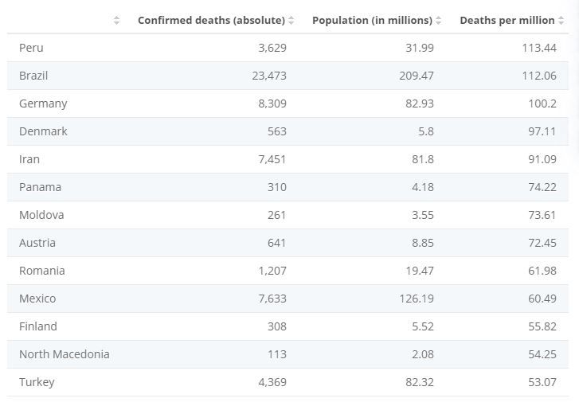The image size is (579, 410).
Task: Click the sort arrows in the country column header
Action: pos(117,21)
